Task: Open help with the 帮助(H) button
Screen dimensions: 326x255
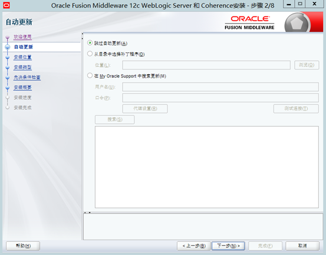Action: click(x=23, y=246)
